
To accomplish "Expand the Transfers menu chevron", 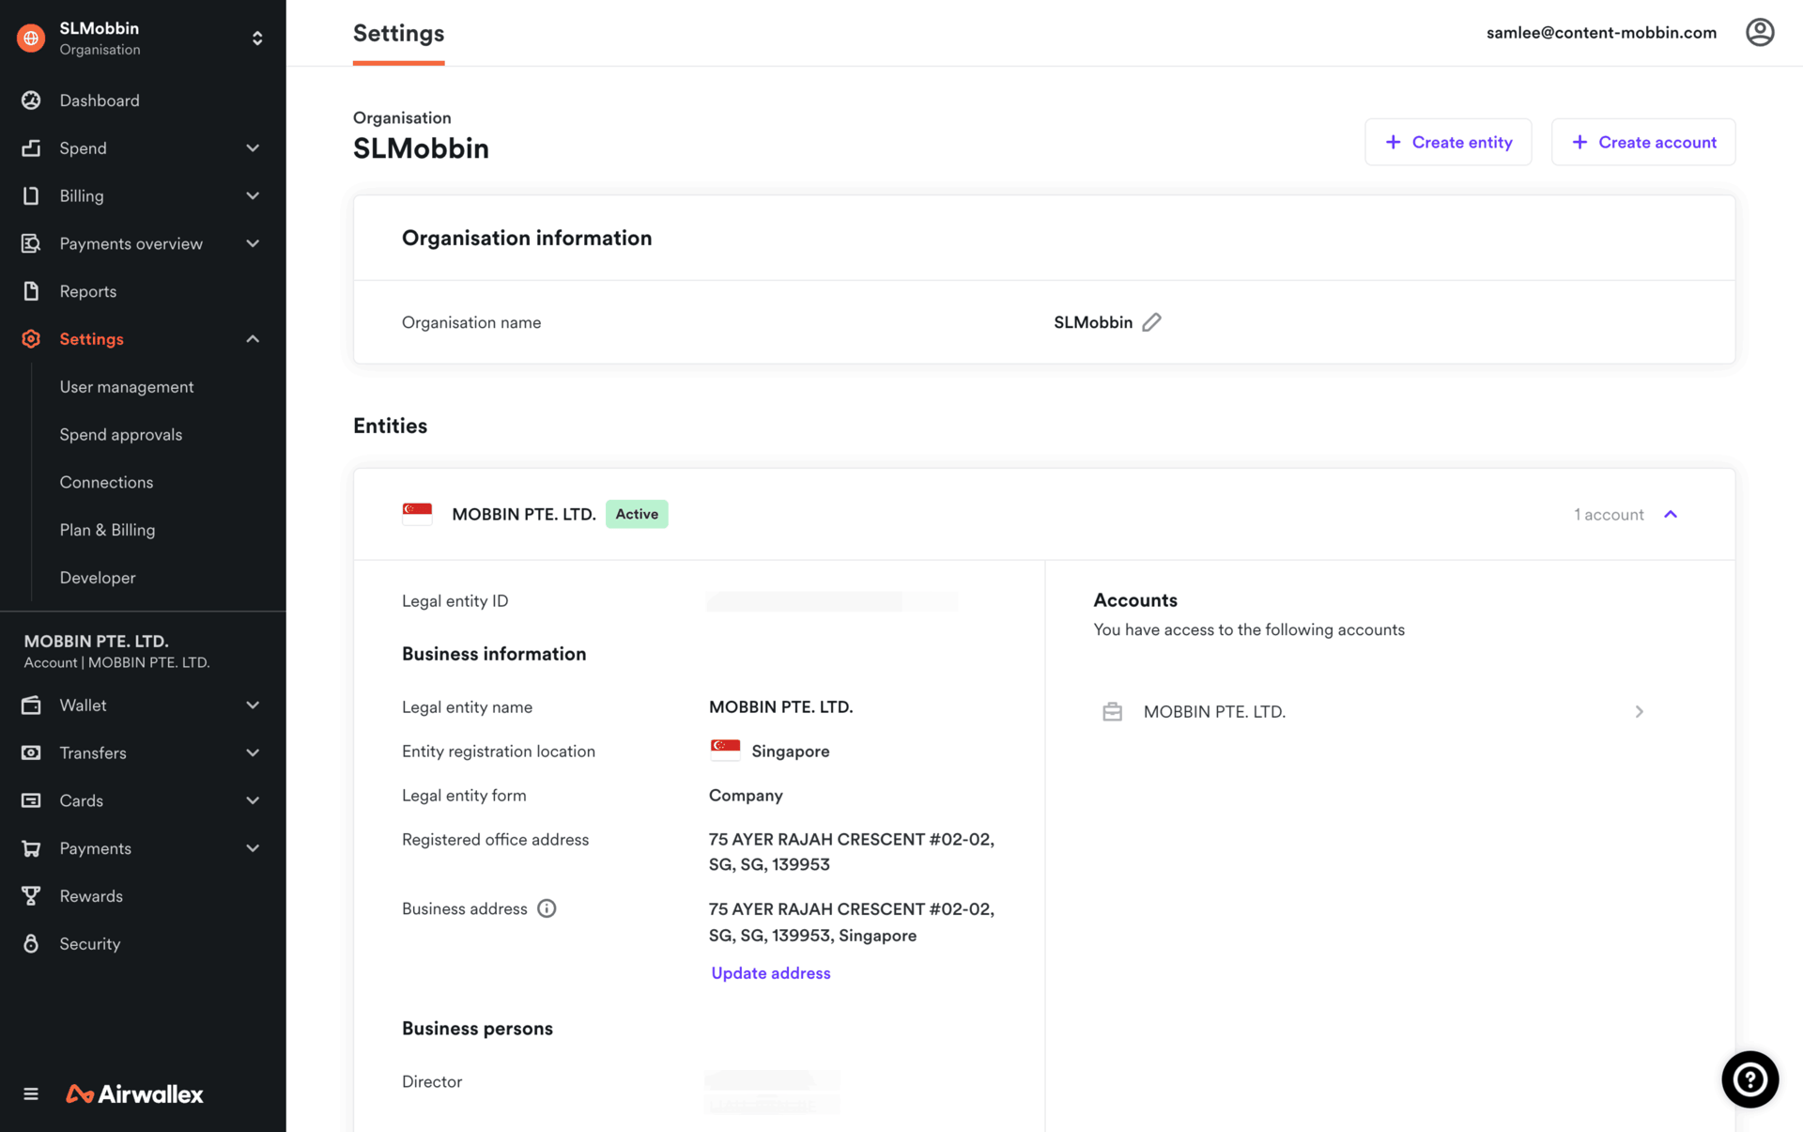I will pos(253,752).
